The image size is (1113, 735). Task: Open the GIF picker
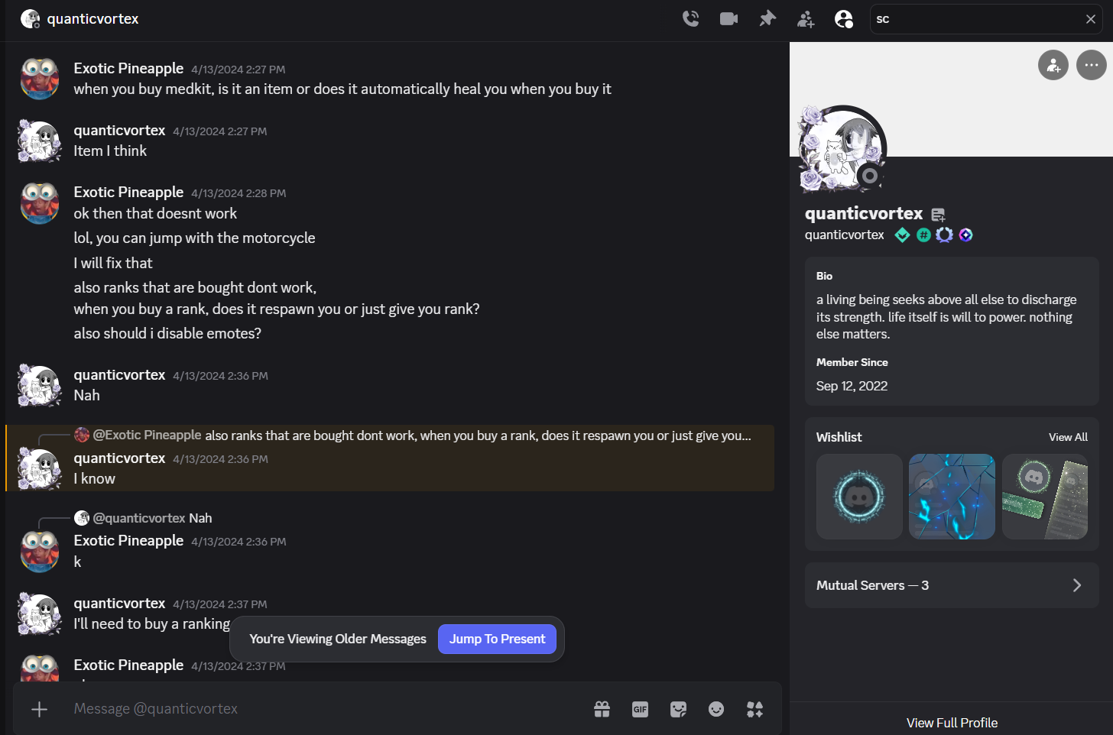click(x=641, y=709)
